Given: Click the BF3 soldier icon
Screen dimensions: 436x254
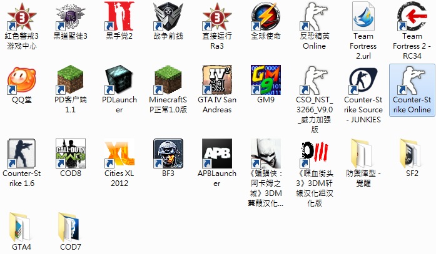Looking at the screenshot, I should (168, 154).
